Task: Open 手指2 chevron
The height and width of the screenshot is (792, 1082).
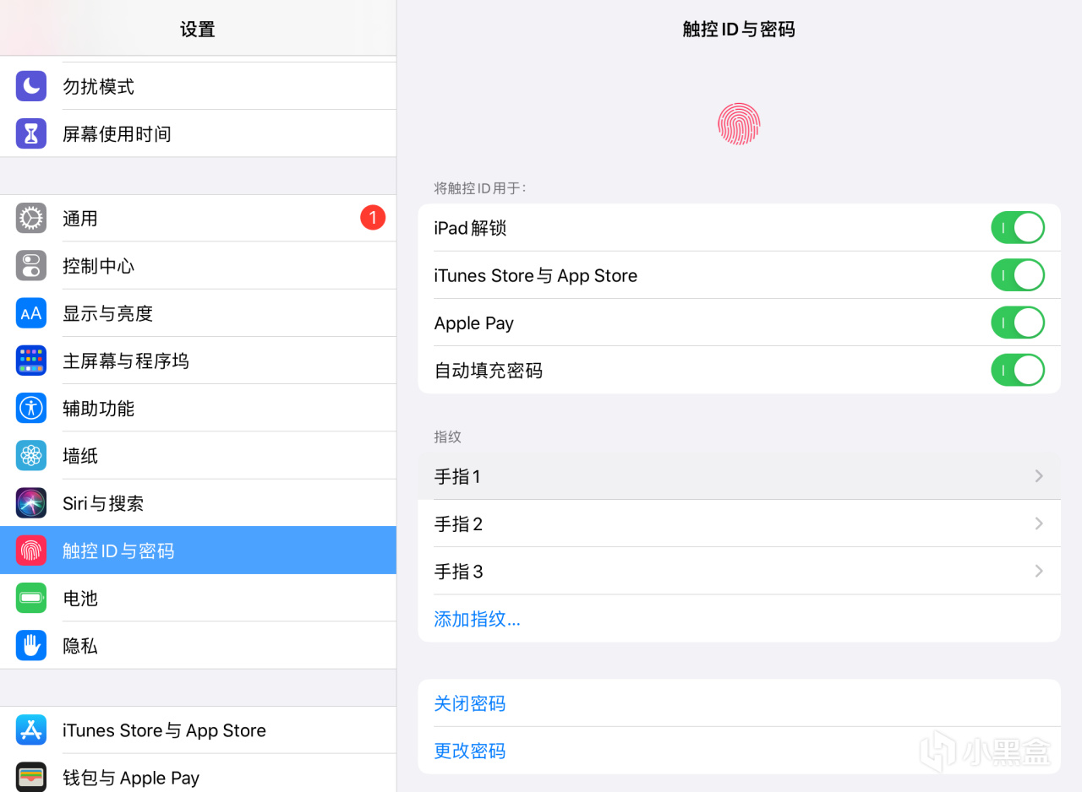Action: click(1039, 523)
